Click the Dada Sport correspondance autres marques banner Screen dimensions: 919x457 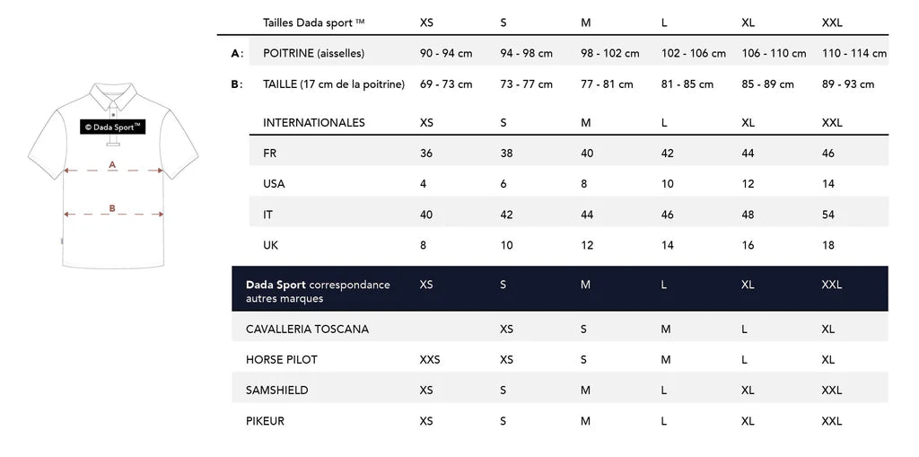point(560,288)
